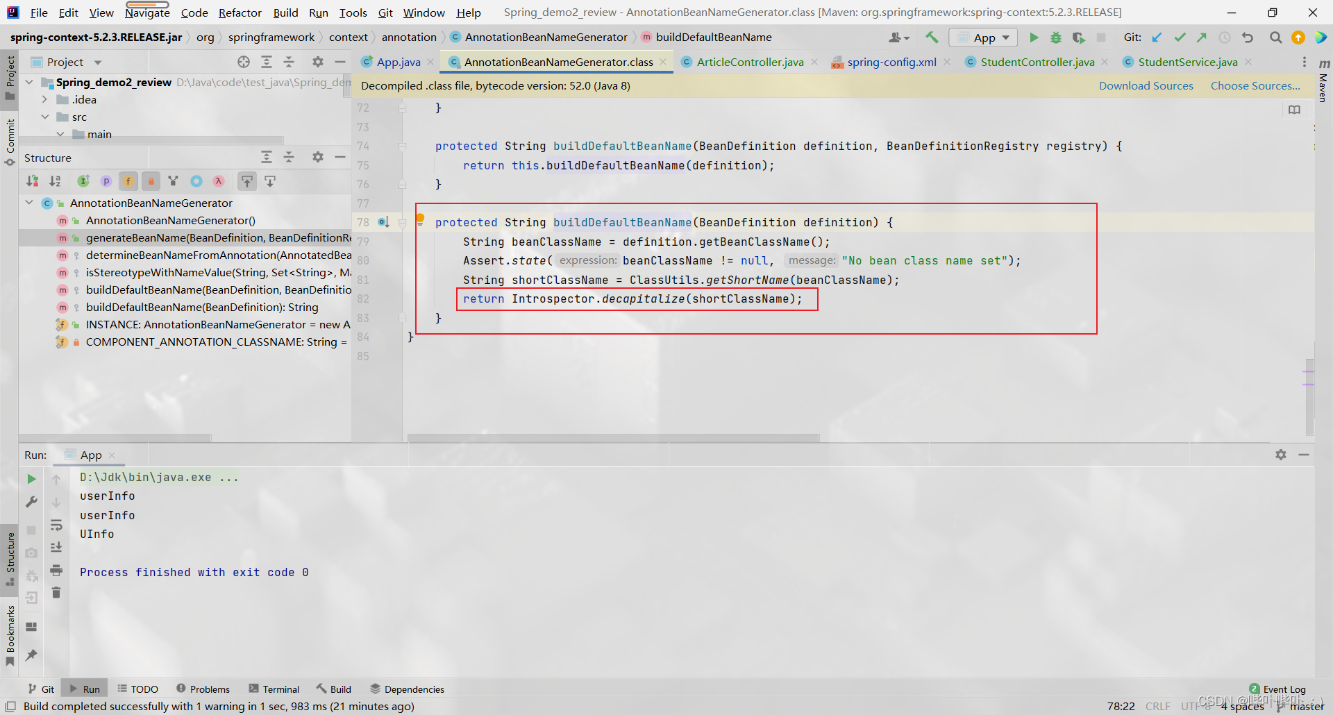
Task: Close the AnnotationBeanNameGenerator.class tab
Action: pos(663,62)
